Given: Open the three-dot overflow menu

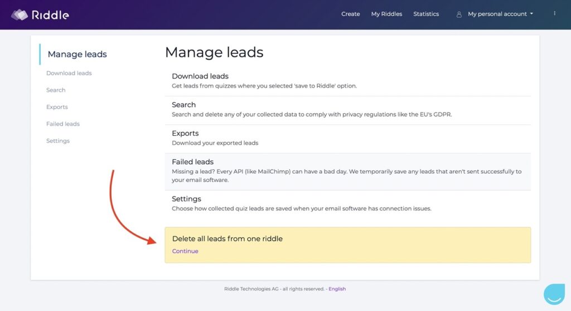Looking at the screenshot, I should (x=555, y=13).
